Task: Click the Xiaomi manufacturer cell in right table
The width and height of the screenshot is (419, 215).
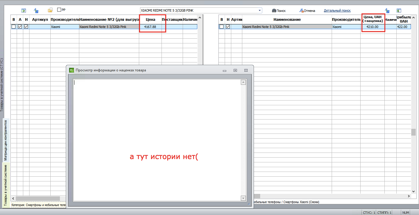Action: click(346, 27)
